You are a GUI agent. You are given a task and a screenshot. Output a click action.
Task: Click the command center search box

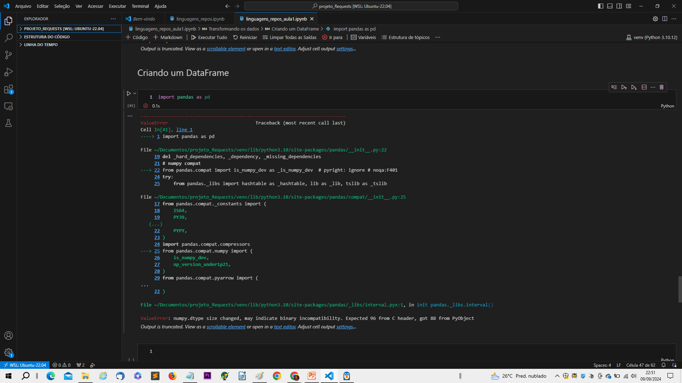(x=351, y=6)
